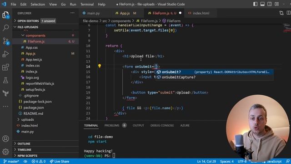Open README.md from the explorer
This screenshot has height=164, width=291.
[45, 113]
